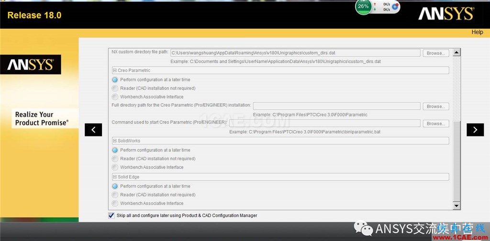490x241 pixels.
Task: Collapse the Solid Edge section
Action: tap(115, 177)
